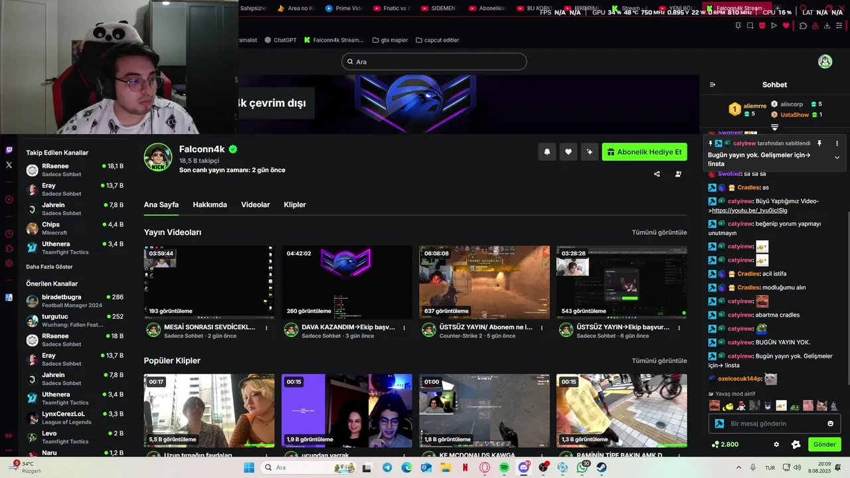Open the browser extensions cube in toolbar
Screen dimensions: 850x478
click(x=803, y=26)
